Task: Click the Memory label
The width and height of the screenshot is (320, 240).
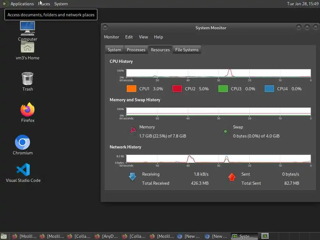Action: pyautogui.click(x=147, y=127)
